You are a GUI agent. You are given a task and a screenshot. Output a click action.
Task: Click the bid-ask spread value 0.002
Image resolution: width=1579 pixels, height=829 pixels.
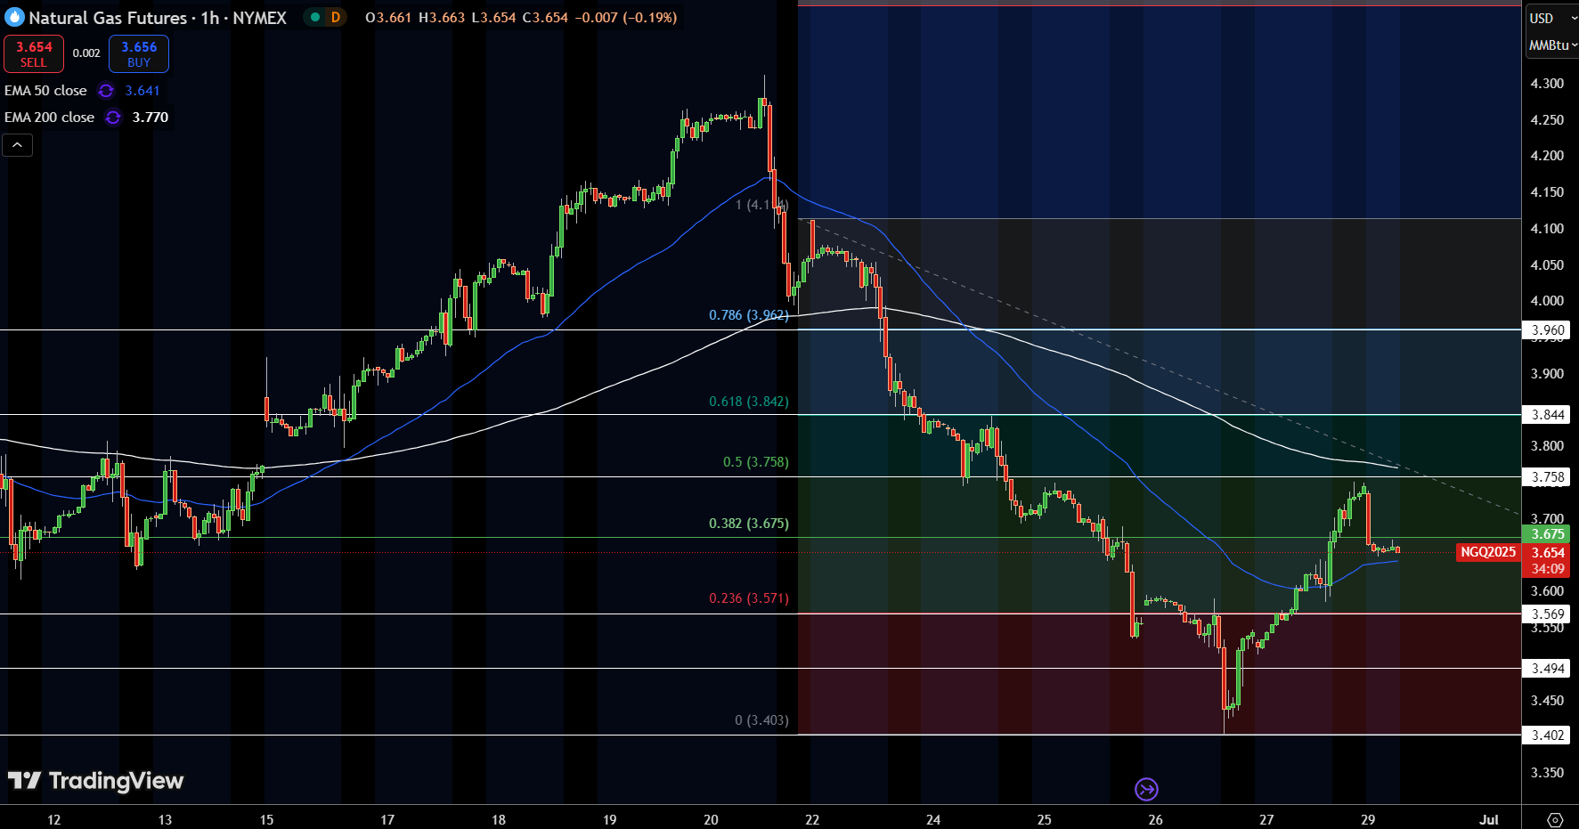pyautogui.click(x=86, y=53)
